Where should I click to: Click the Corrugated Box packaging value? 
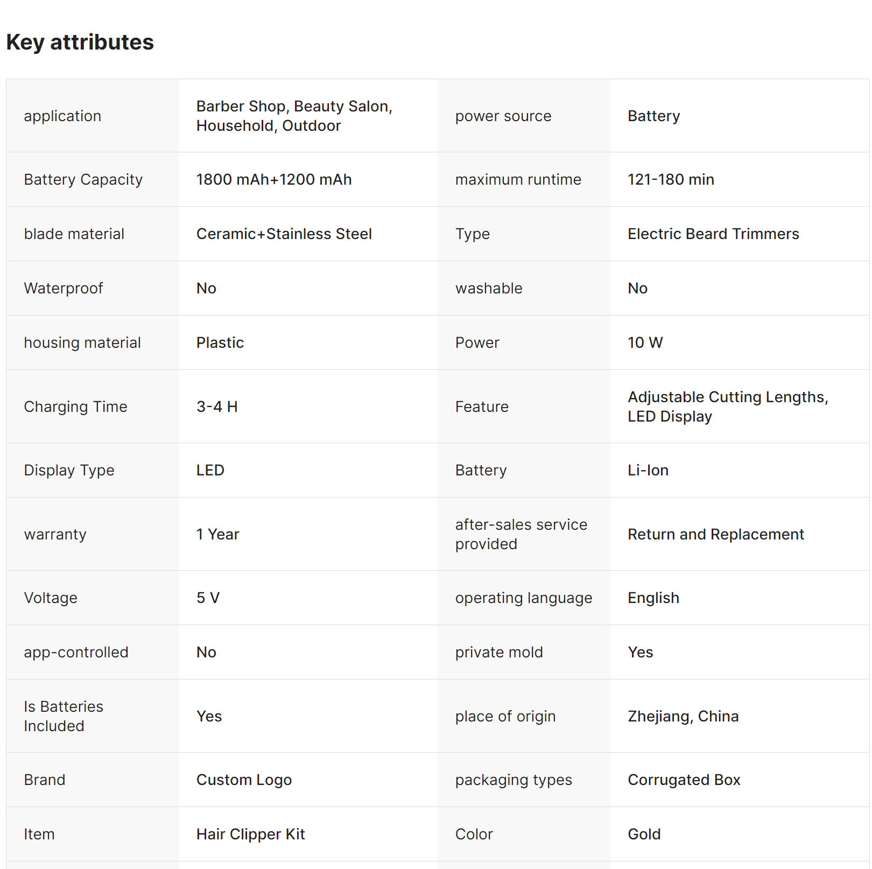pos(684,780)
